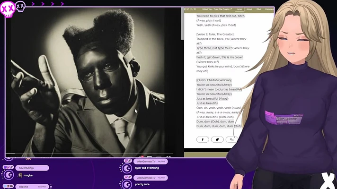The height and width of the screenshot is (189, 337).
Task: Click lyric 'Trapped in the back, aw'
Action: pyautogui.click(x=213, y=39)
